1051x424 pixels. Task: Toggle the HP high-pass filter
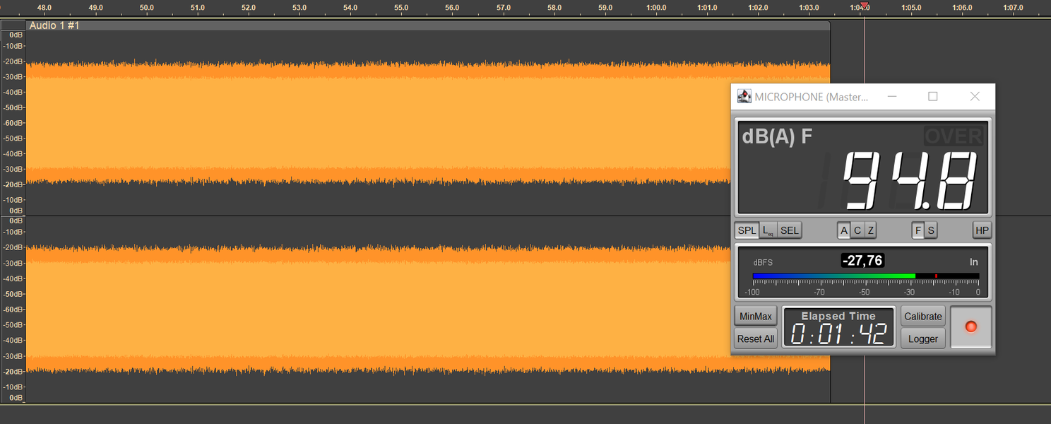[982, 230]
